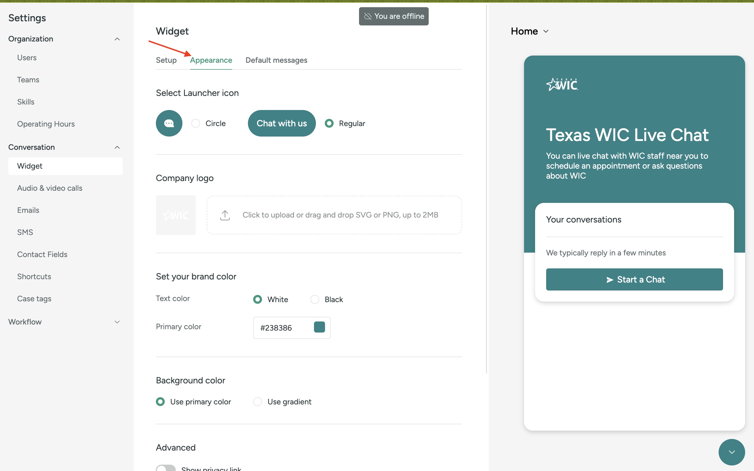
Task: Click the Your conversations heading
Action: click(583, 220)
